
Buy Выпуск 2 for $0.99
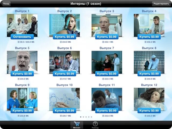64,37
